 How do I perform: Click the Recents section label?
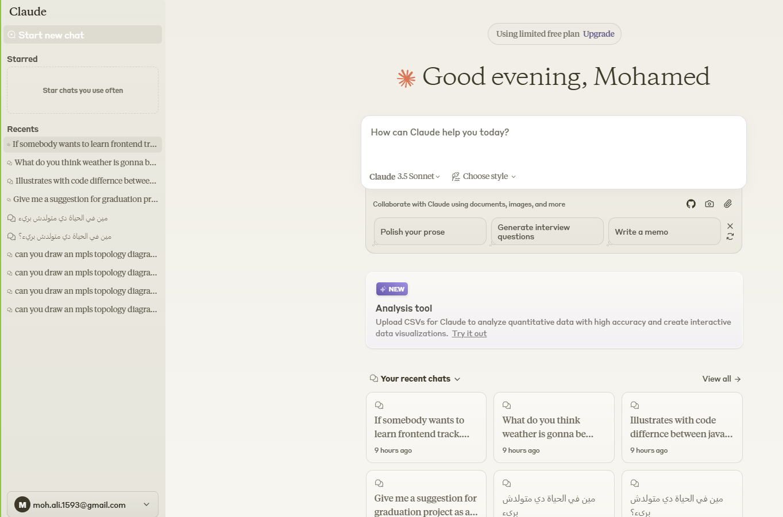(x=23, y=129)
